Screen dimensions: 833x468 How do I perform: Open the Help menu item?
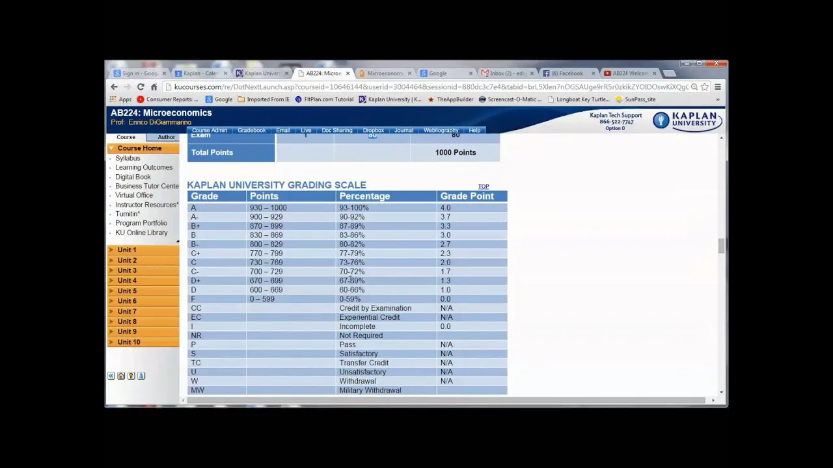tap(474, 130)
